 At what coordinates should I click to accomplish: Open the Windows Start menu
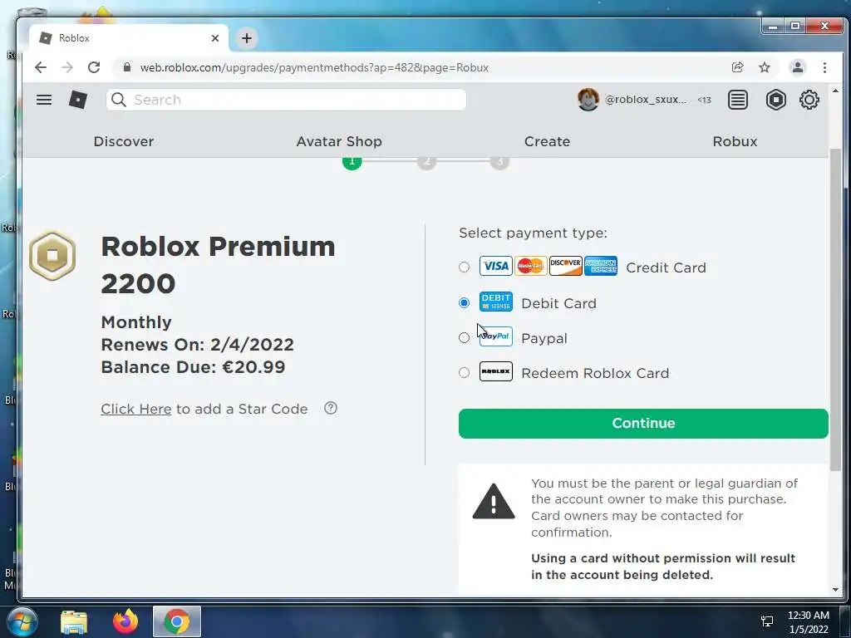(x=21, y=621)
